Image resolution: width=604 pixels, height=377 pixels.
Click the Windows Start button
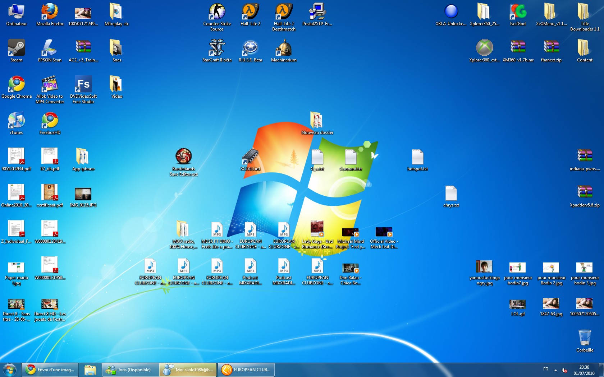click(9, 370)
